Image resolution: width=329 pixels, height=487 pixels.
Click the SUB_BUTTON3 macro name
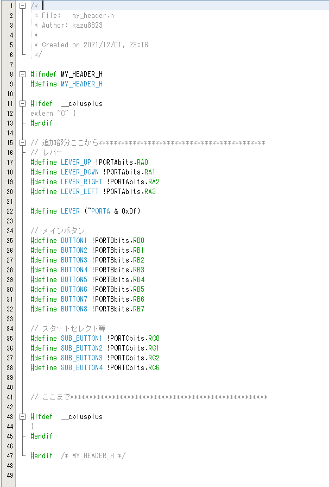click(x=81, y=358)
